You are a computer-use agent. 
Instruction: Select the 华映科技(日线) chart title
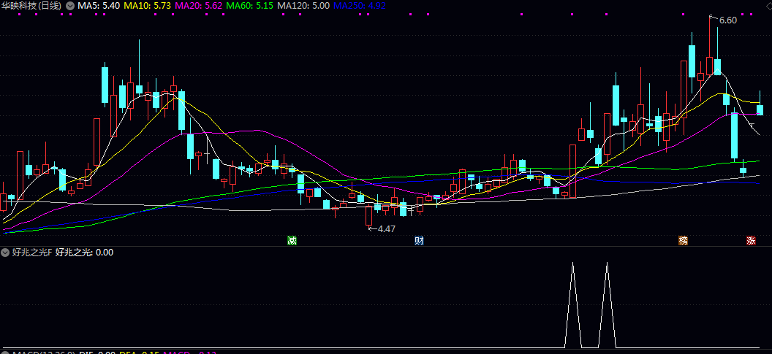pos(32,6)
